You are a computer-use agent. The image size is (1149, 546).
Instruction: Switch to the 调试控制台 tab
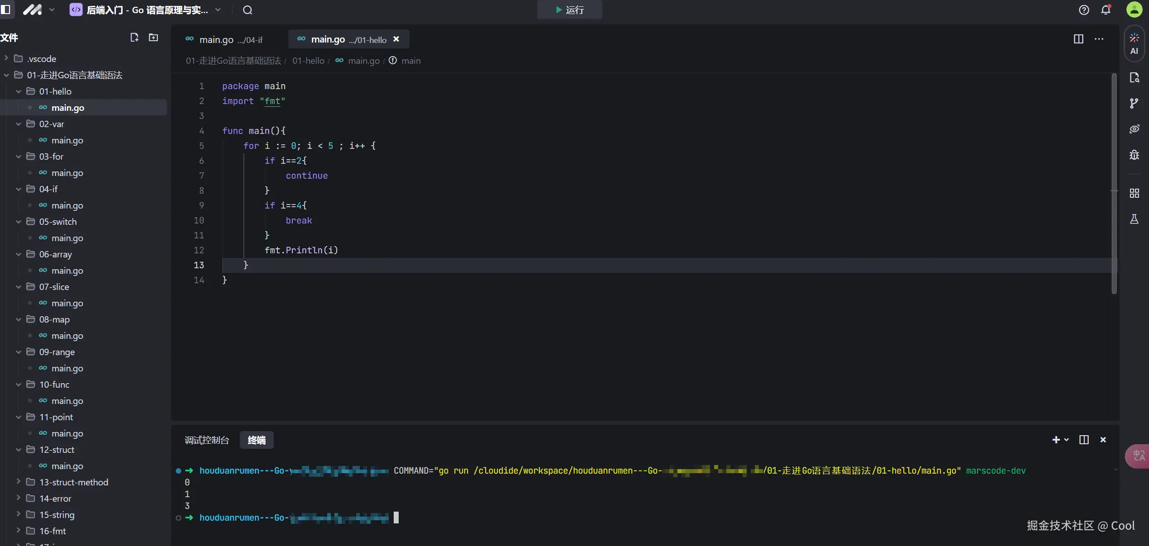tap(207, 440)
